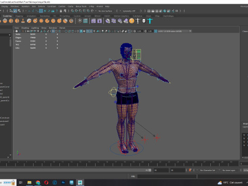Click the snap to grid plus icon

[x=29, y=11]
